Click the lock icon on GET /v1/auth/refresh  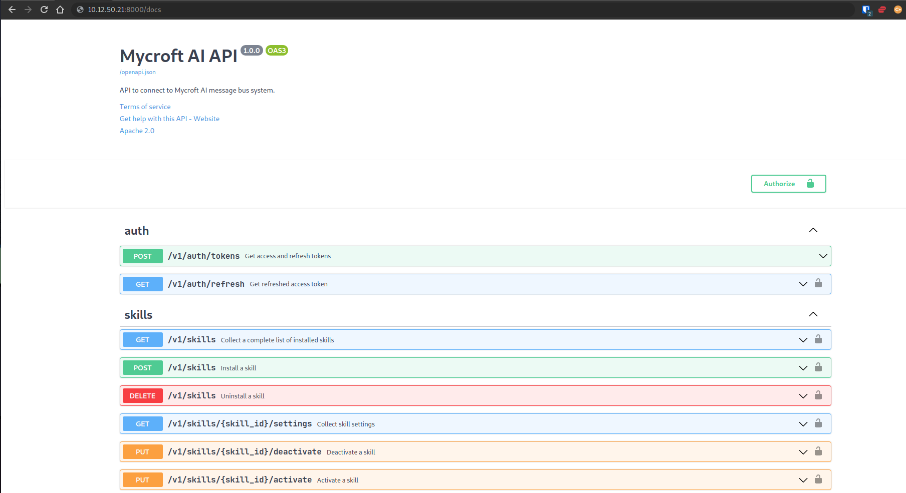tap(818, 283)
